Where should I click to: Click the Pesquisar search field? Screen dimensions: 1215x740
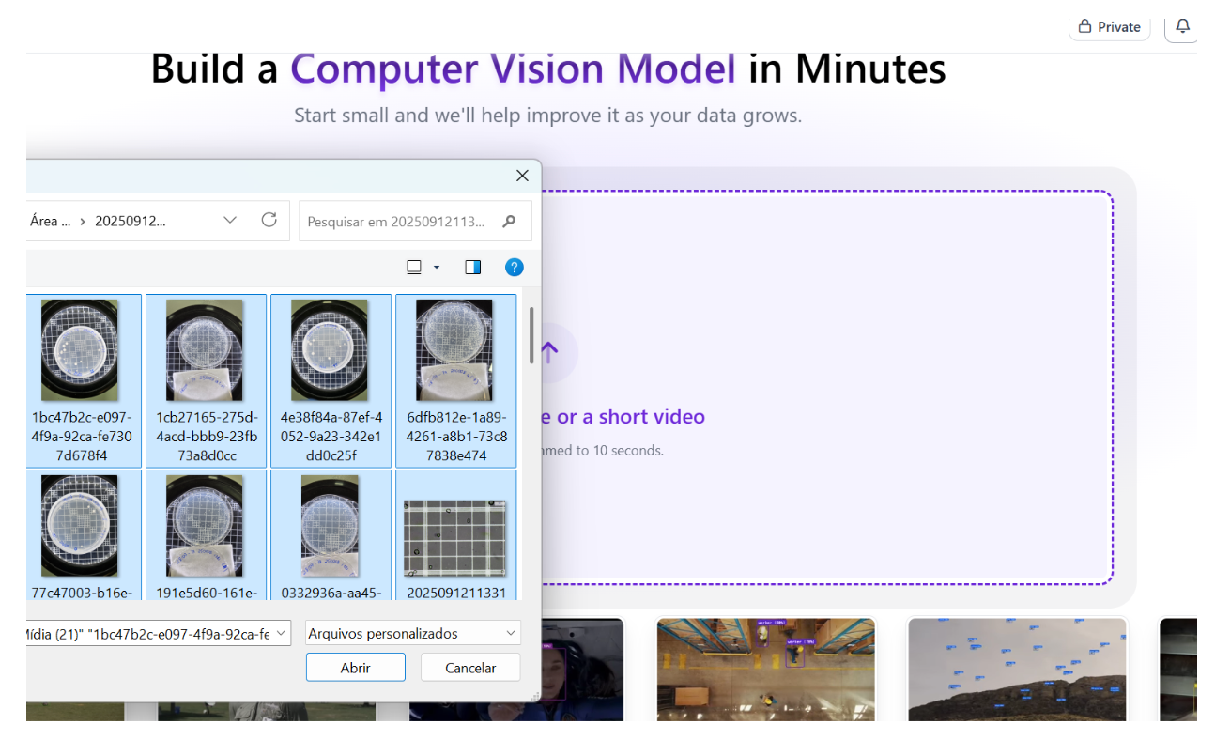397,222
